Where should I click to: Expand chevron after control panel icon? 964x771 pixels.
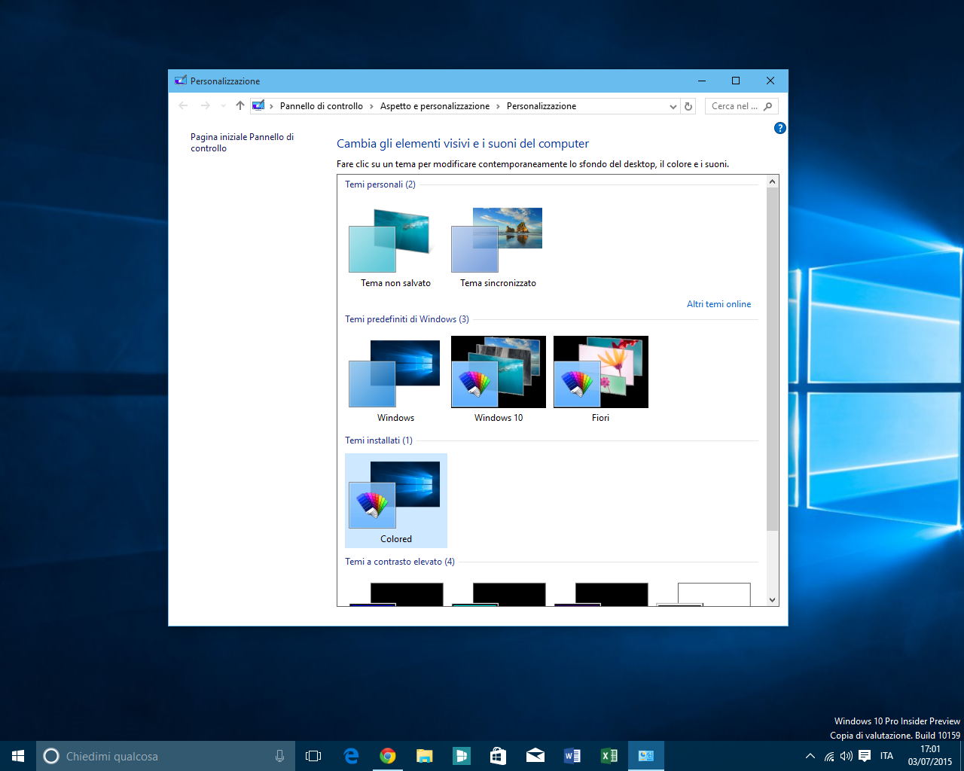(272, 106)
